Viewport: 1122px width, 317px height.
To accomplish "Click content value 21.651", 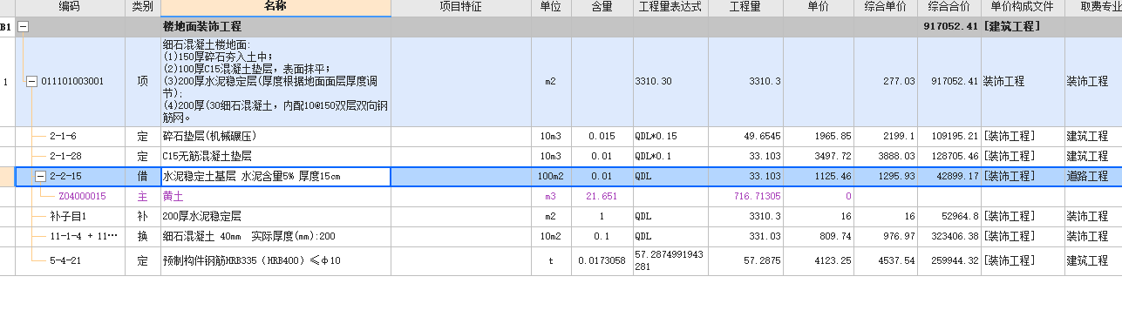I will pos(602,197).
